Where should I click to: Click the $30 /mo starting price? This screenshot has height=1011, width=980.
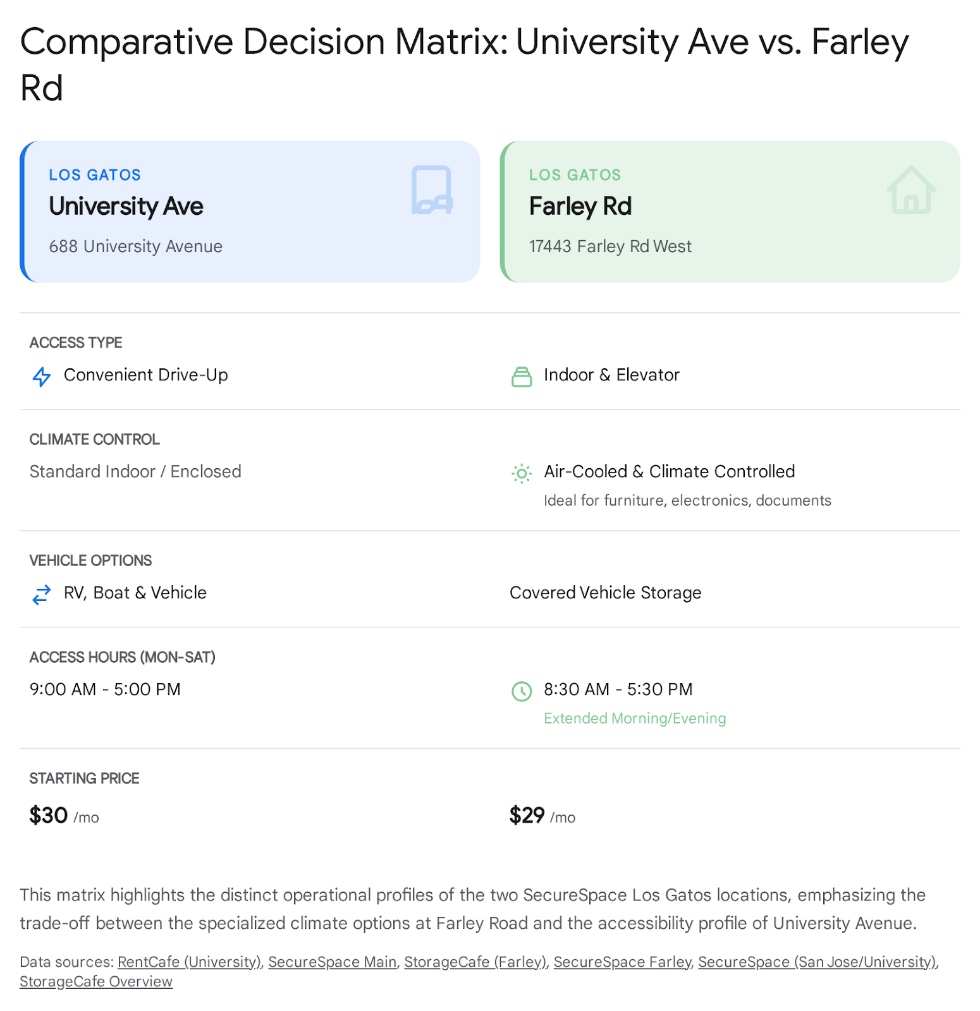click(64, 816)
